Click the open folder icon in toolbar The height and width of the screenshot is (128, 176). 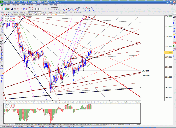pos(8,9)
